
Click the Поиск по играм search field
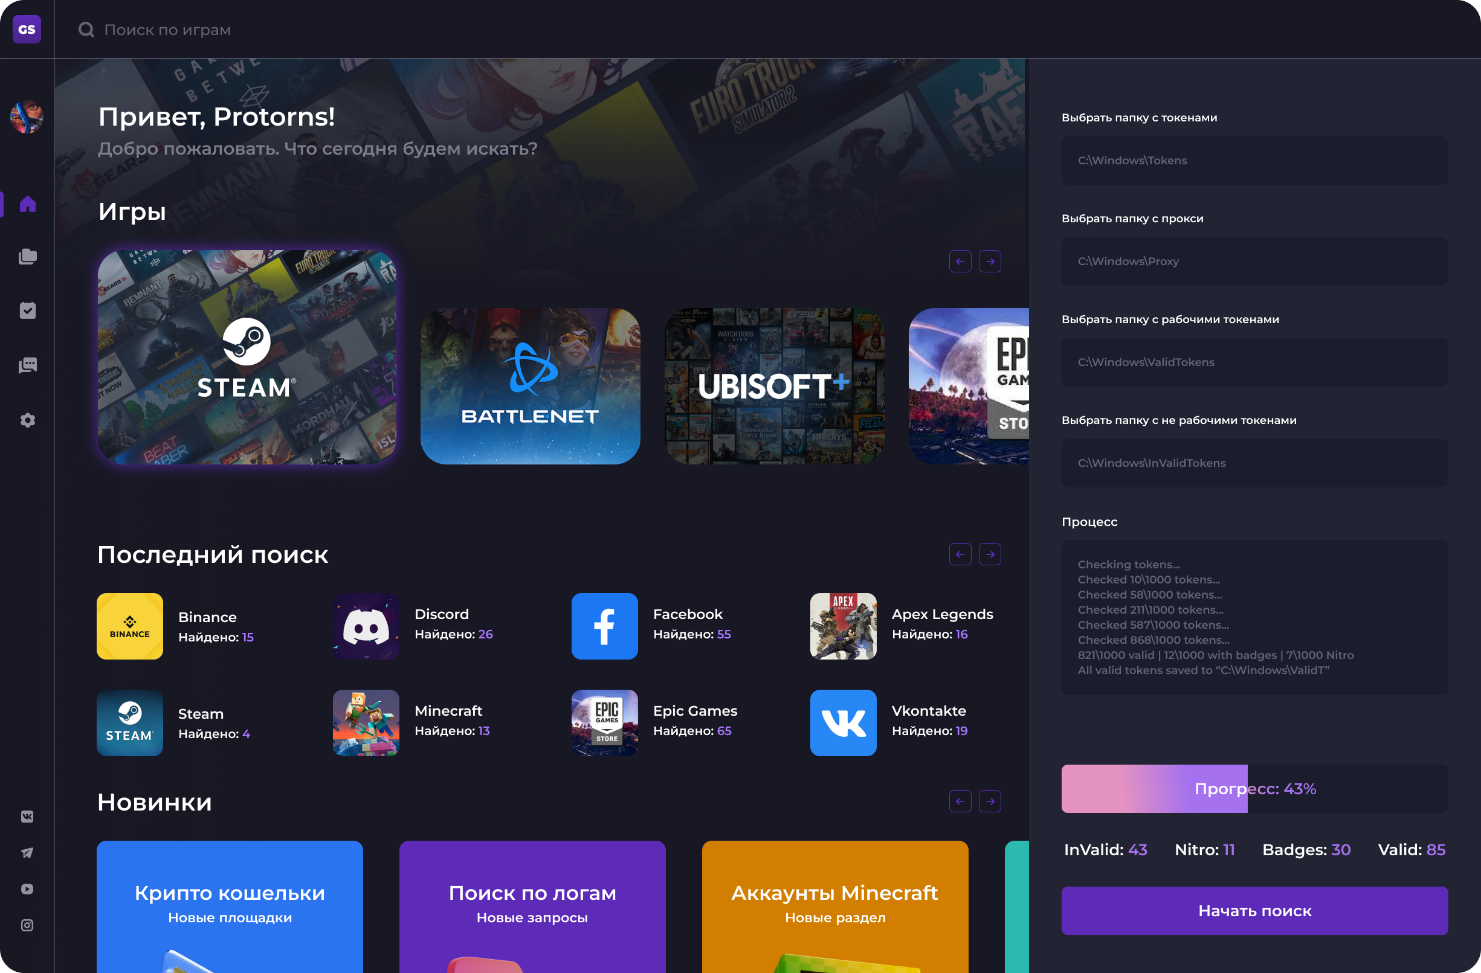167,30
